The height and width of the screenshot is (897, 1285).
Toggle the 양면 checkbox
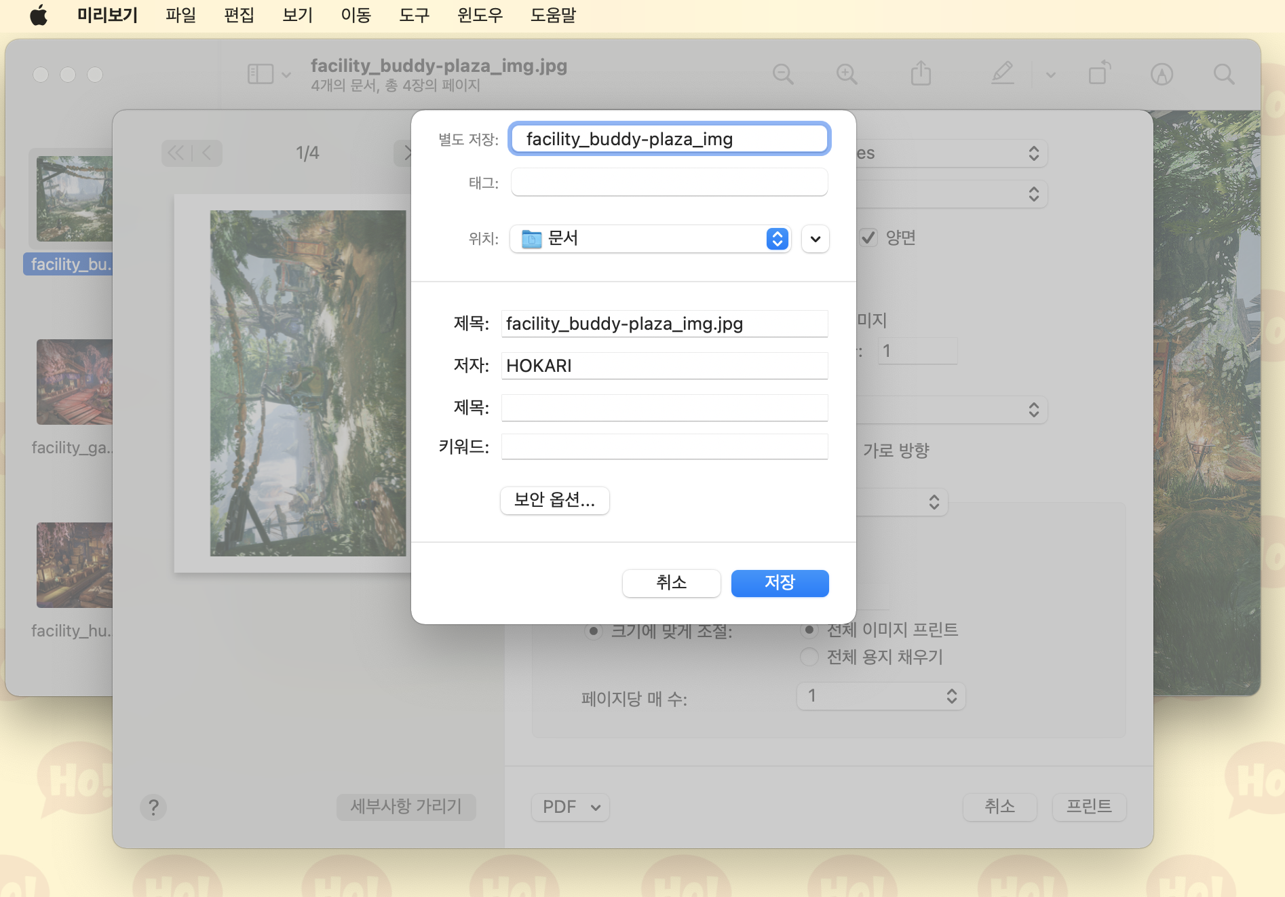point(868,237)
